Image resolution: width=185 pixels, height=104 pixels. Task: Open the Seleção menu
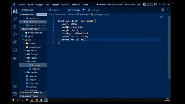(x=40, y=5)
